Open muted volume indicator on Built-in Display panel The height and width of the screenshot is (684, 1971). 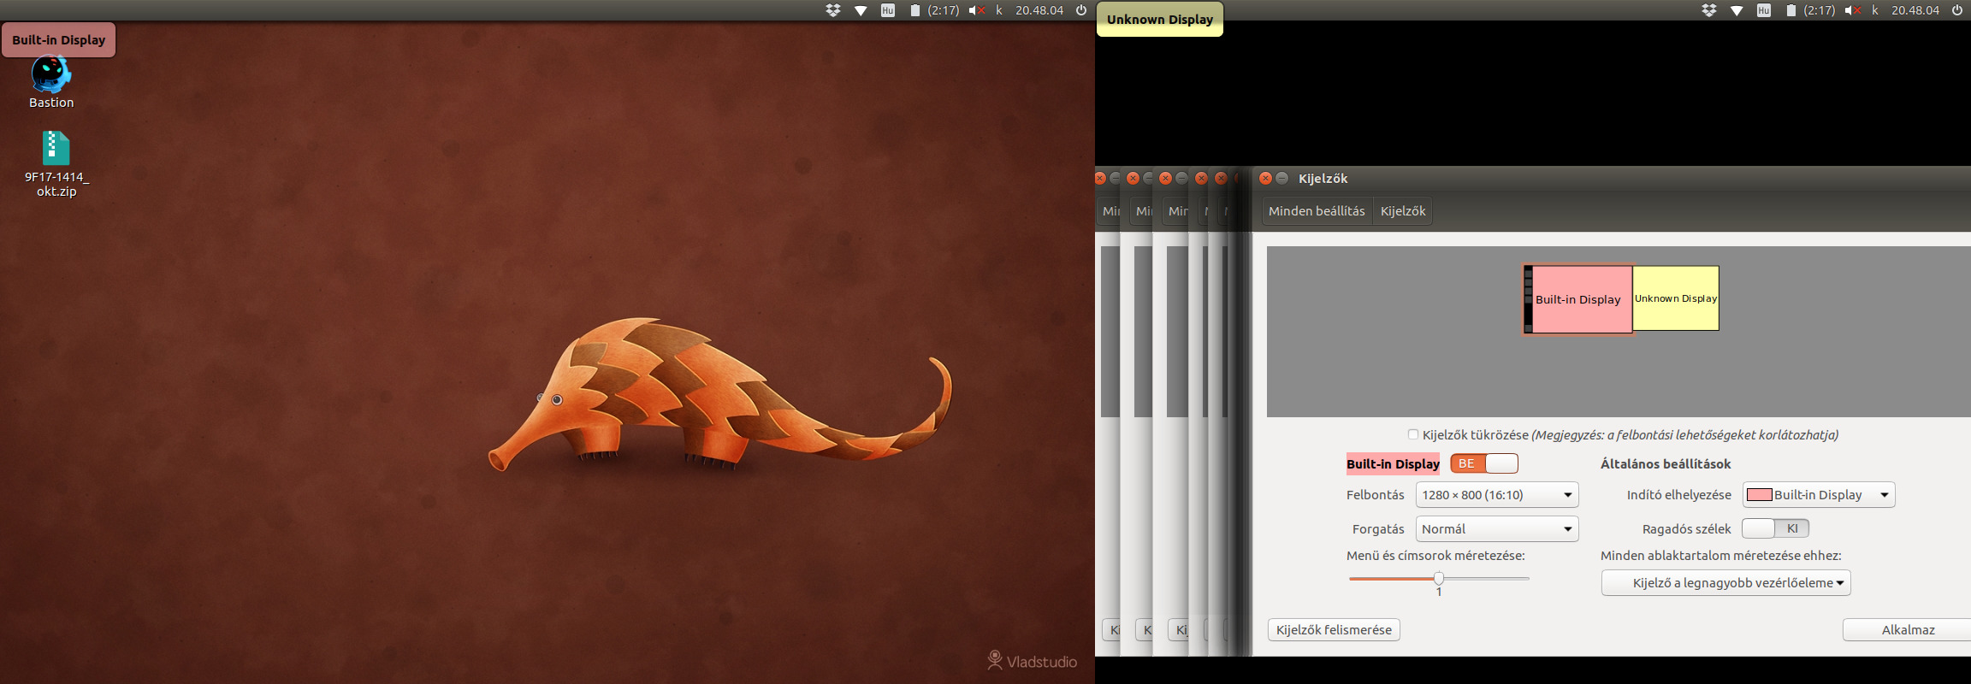[x=977, y=10]
